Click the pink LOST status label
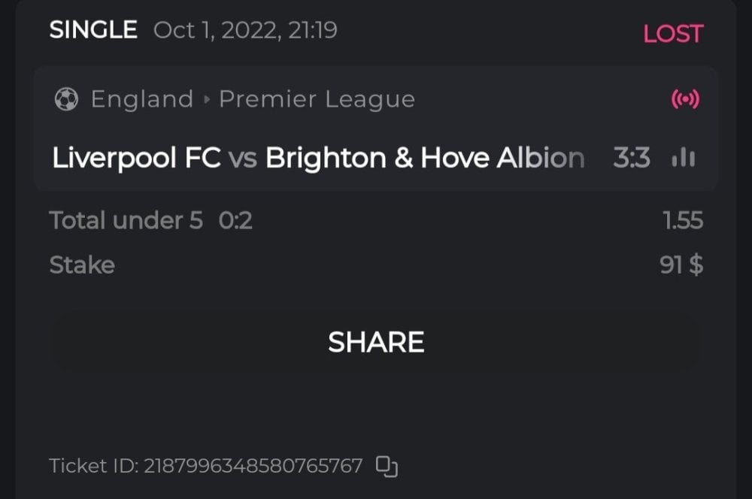The image size is (752, 499). tap(673, 33)
